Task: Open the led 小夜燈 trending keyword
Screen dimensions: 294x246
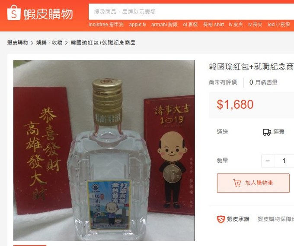Action: tap(279, 25)
